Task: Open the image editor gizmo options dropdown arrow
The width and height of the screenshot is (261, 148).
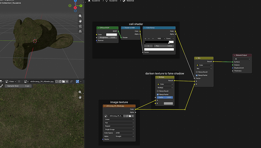Action: tap(81, 81)
